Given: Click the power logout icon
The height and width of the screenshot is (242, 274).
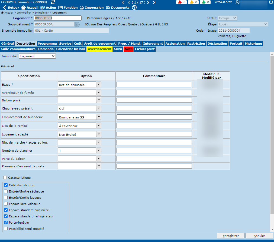Looking at the screenshot, I should pyautogui.click(x=271, y=2).
